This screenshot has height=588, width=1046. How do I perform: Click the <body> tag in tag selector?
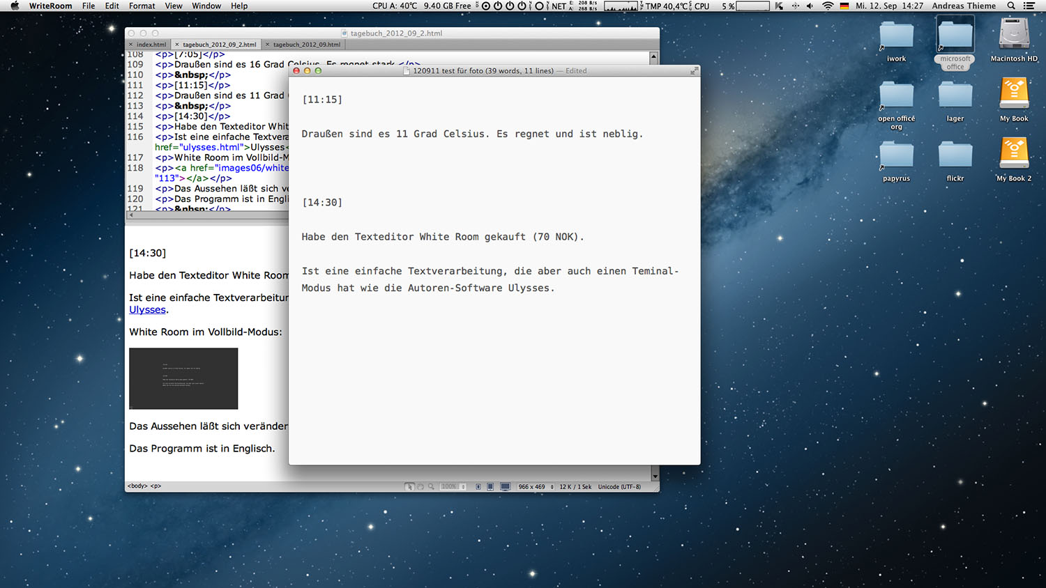click(137, 486)
